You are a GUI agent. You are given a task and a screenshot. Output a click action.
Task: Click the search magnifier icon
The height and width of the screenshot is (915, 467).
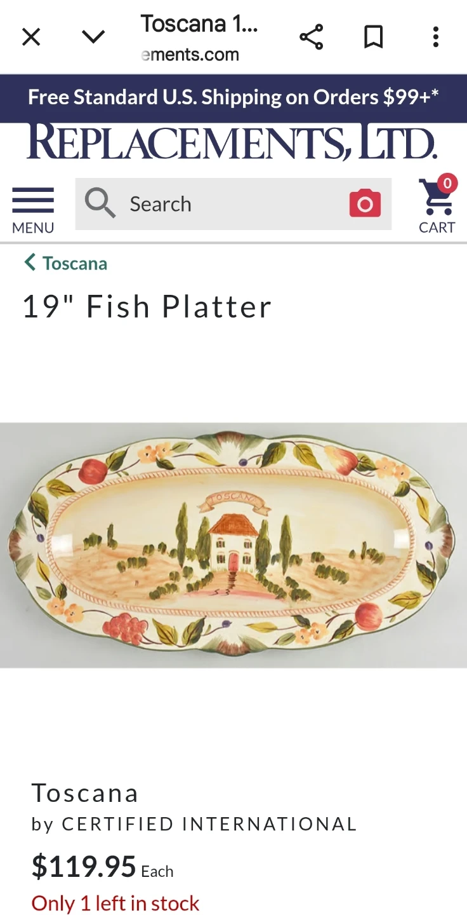click(100, 204)
